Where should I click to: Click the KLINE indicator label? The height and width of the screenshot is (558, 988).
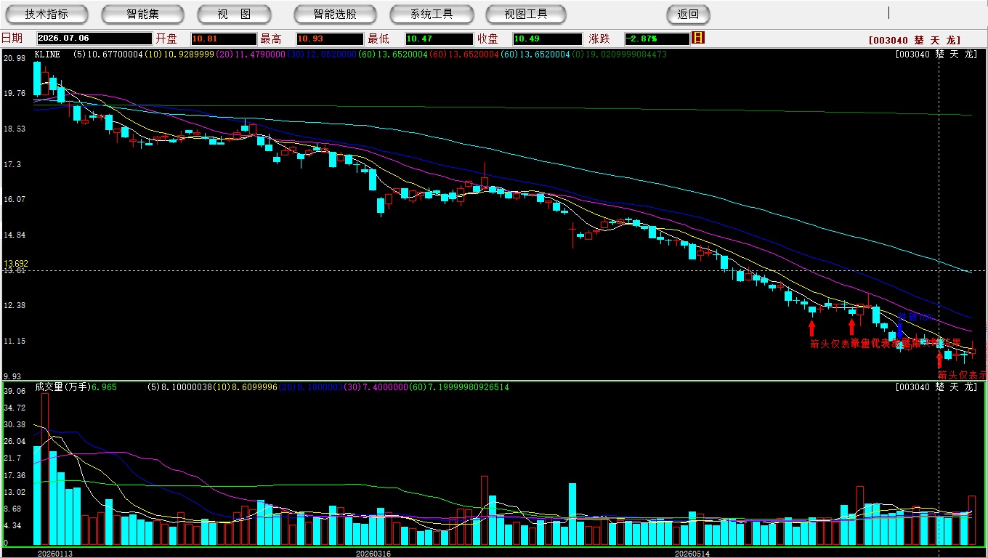(x=47, y=54)
